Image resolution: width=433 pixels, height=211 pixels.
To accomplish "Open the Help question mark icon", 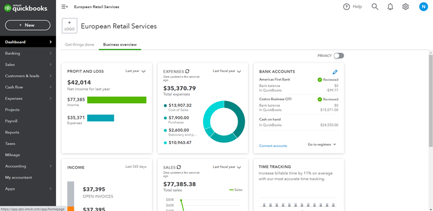I will click(x=346, y=7).
